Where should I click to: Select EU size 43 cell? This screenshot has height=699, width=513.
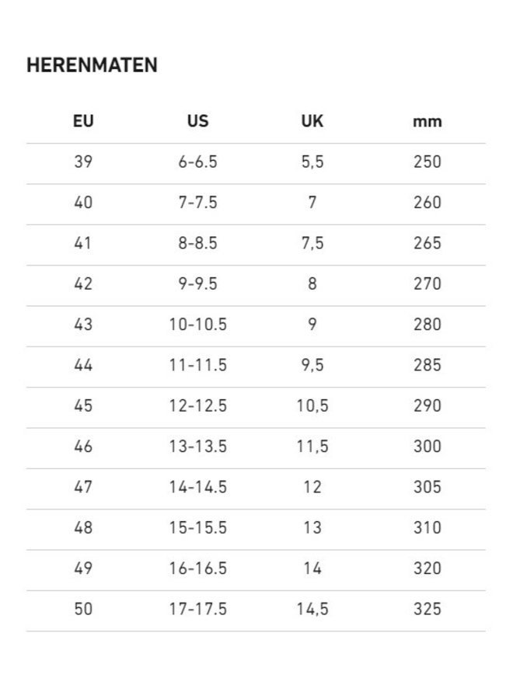coord(83,325)
